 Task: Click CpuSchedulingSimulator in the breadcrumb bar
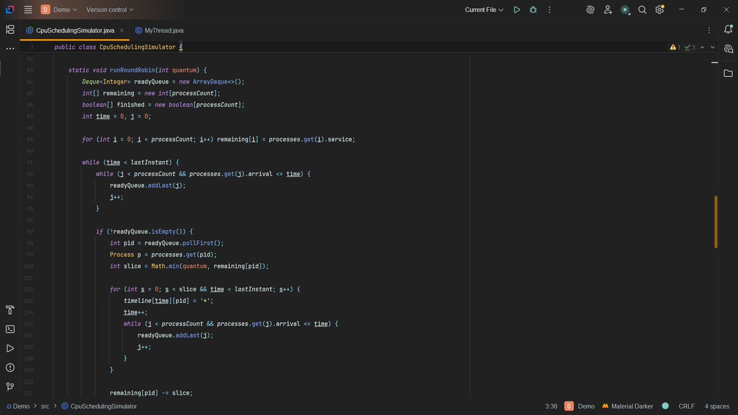click(x=98, y=406)
